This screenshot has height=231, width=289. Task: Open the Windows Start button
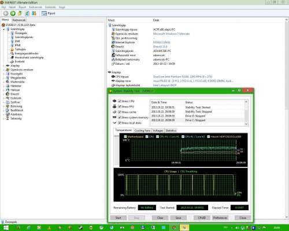click(x=6, y=228)
